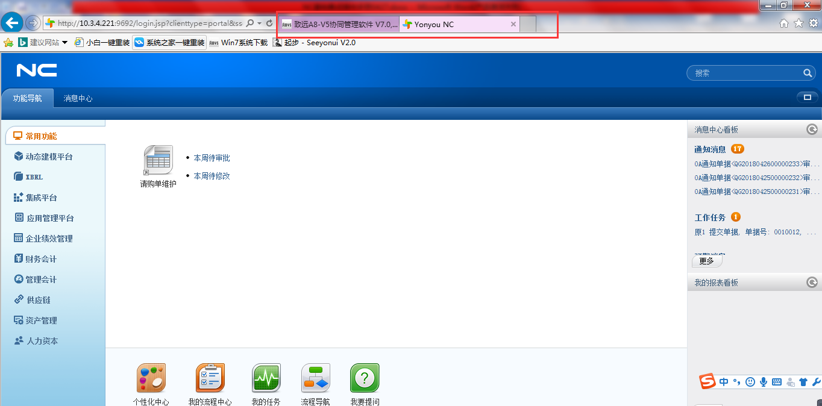Click the magnifier icon in NC search
The height and width of the screenshot is (406, 822).
click(808, 73)
